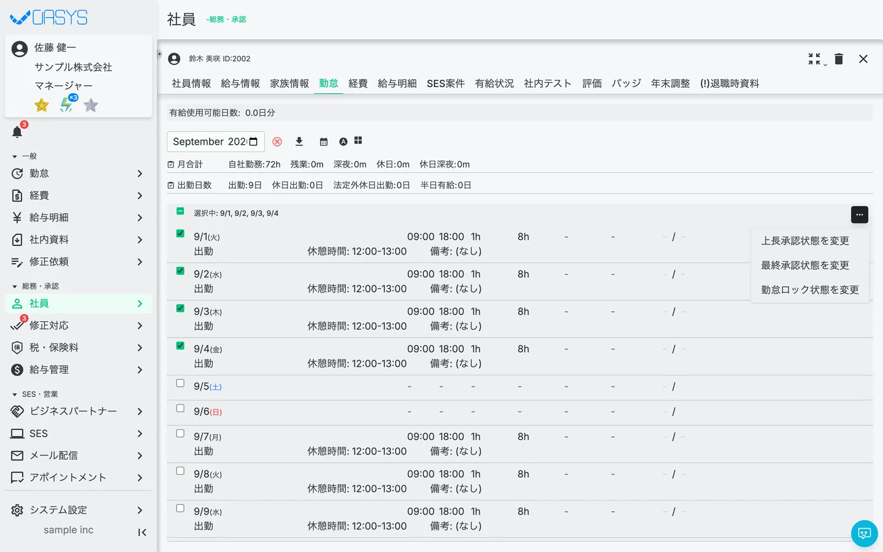Open 修正対応 in the sidebar
This screenshot has width=883, height=552.
point(78,326)
